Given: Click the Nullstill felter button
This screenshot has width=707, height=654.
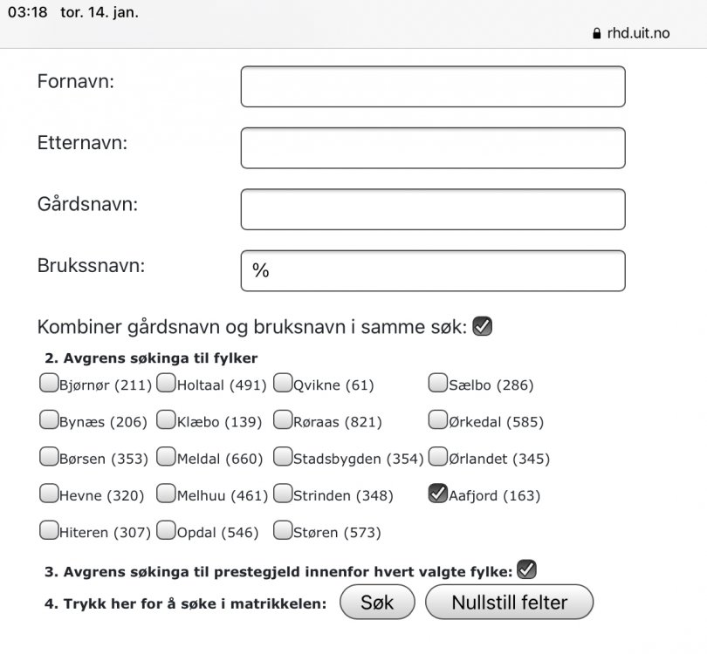Looking at the screenshot, I should (509, 602).
